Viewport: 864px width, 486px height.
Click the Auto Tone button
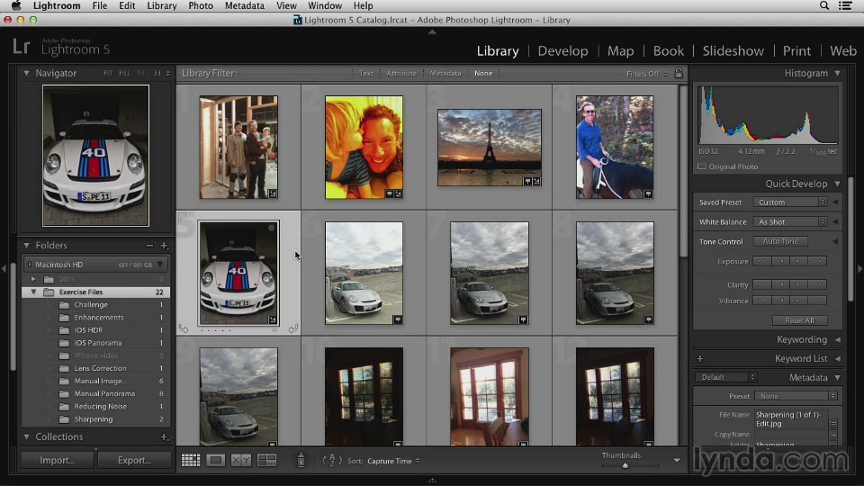[x=780, y=241]
